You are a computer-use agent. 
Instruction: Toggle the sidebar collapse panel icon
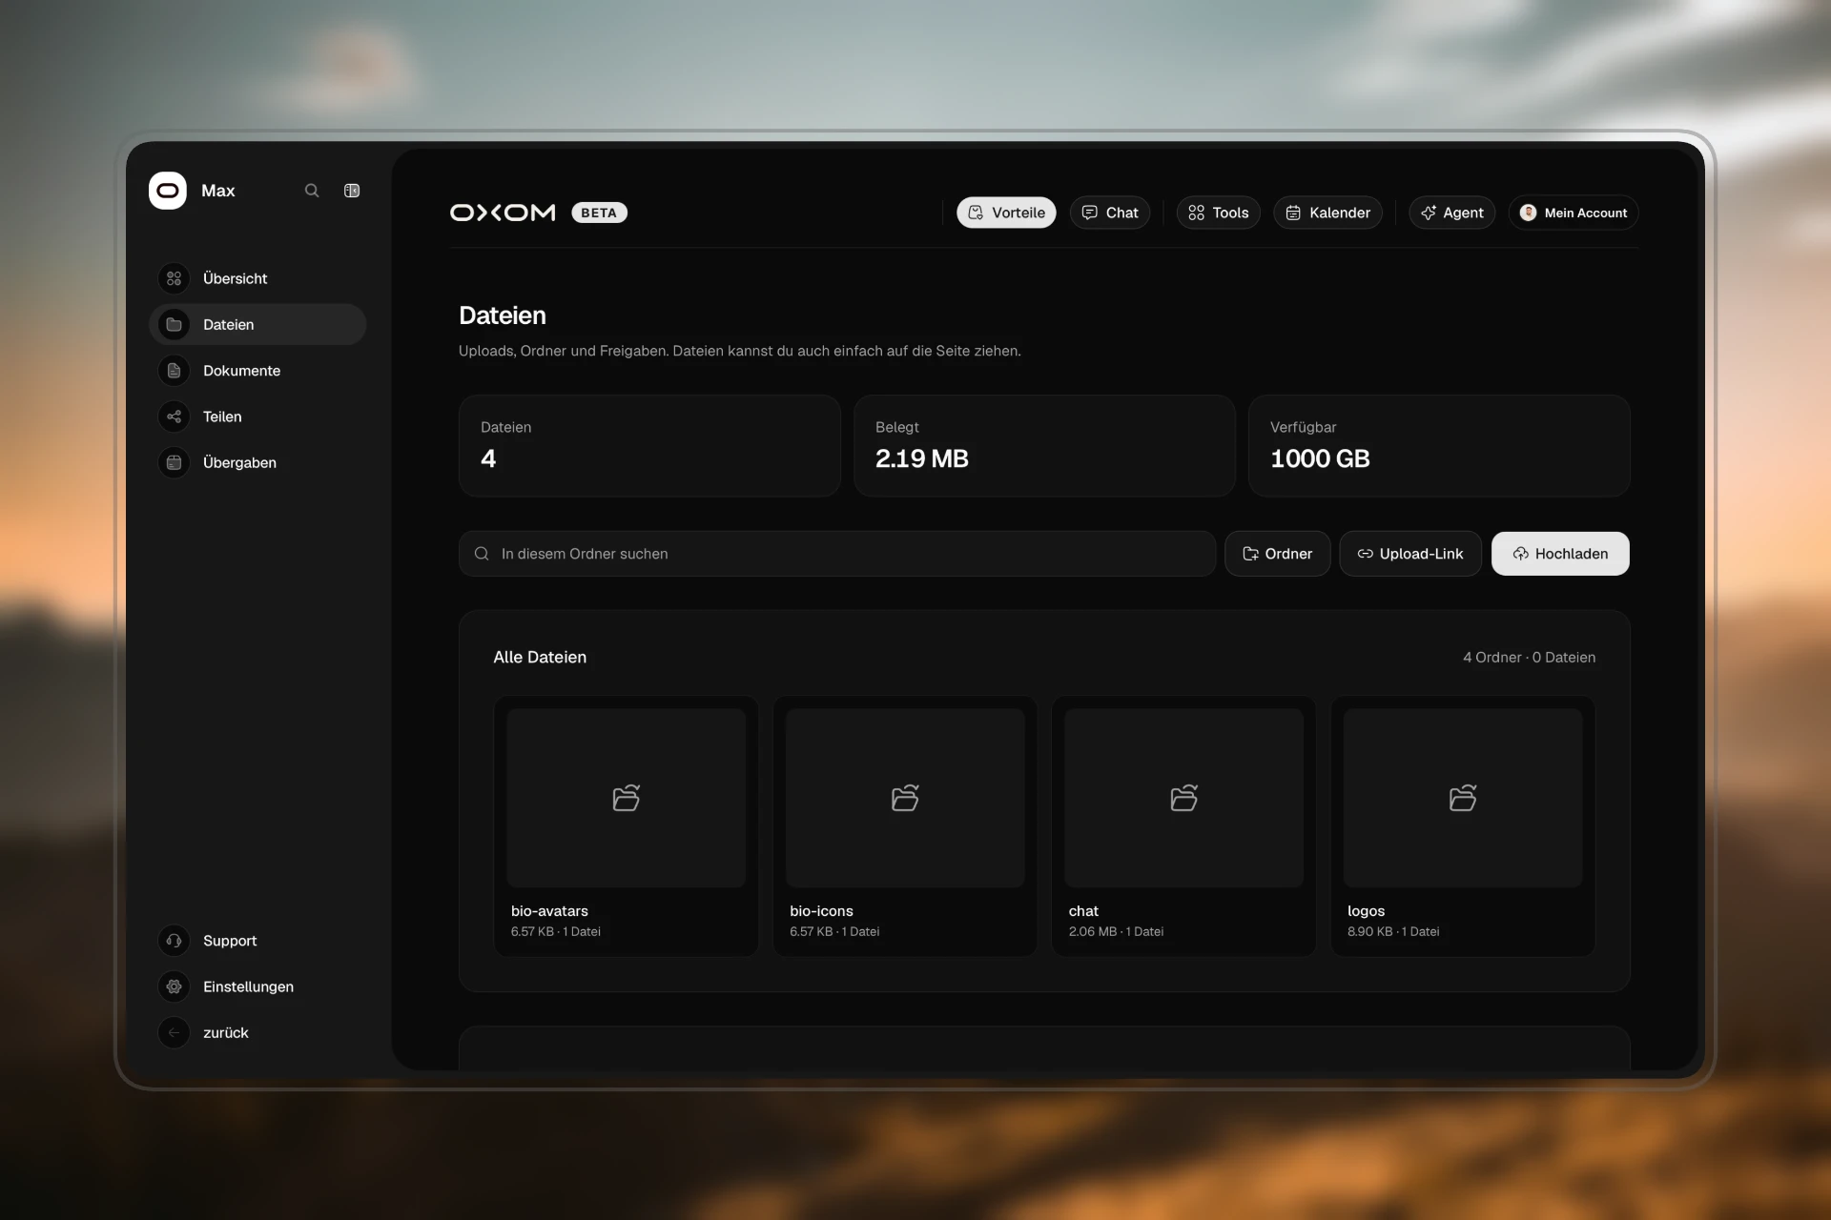(x=352, y=191)
